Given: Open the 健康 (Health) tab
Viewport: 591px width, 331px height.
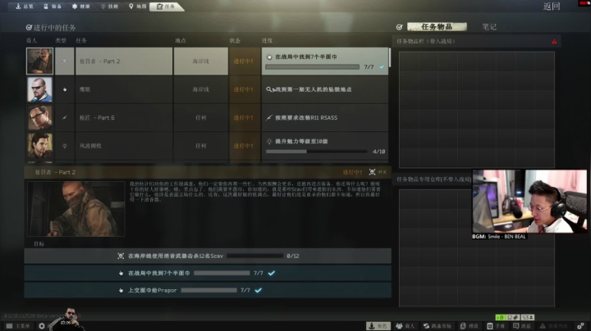Looking at the screenshot, I should click(x=81, y=7).
